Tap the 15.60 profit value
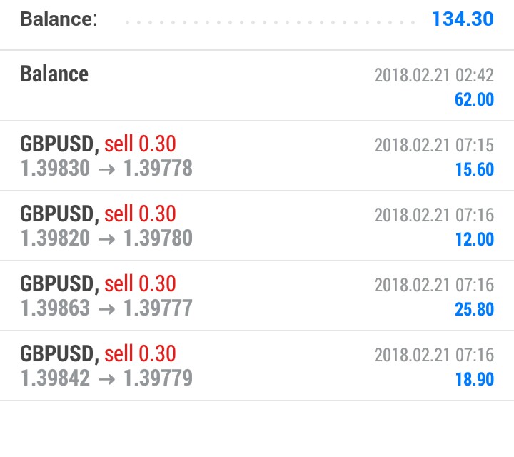The width and height of the screenshot is (514, 457). click(x=474, y=169)
